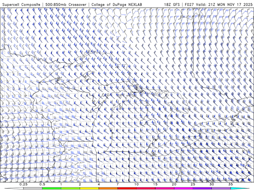The width and height of the screenshot is (254, 190).
Task: Click the "35" legend label
Action: point(231,184)
